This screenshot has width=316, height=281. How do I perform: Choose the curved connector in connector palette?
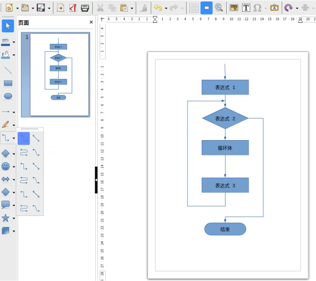click(24, 153)
